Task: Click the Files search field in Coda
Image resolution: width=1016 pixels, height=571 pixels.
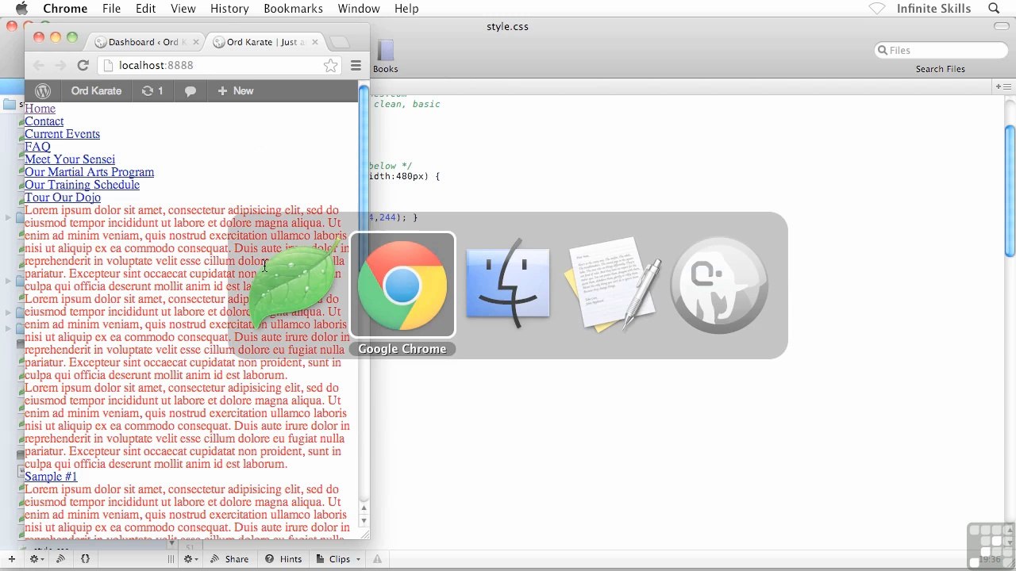Action: (x=941, y=50)
